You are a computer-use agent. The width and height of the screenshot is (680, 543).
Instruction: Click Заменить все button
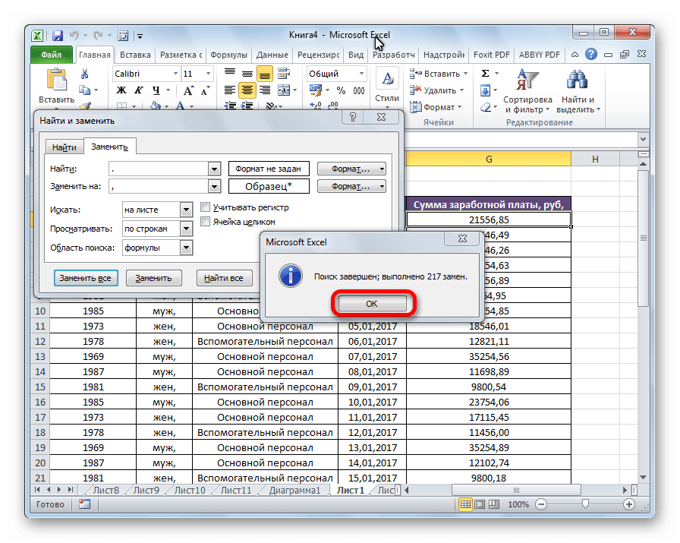pyautogui.click(x=86, y=278)
